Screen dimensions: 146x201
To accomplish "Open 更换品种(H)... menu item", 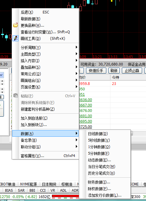I will coord(45,25).
